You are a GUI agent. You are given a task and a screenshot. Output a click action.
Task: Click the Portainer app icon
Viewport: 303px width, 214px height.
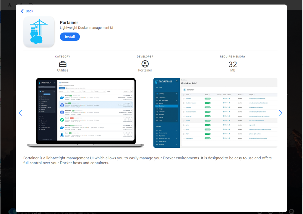point(39,31)
